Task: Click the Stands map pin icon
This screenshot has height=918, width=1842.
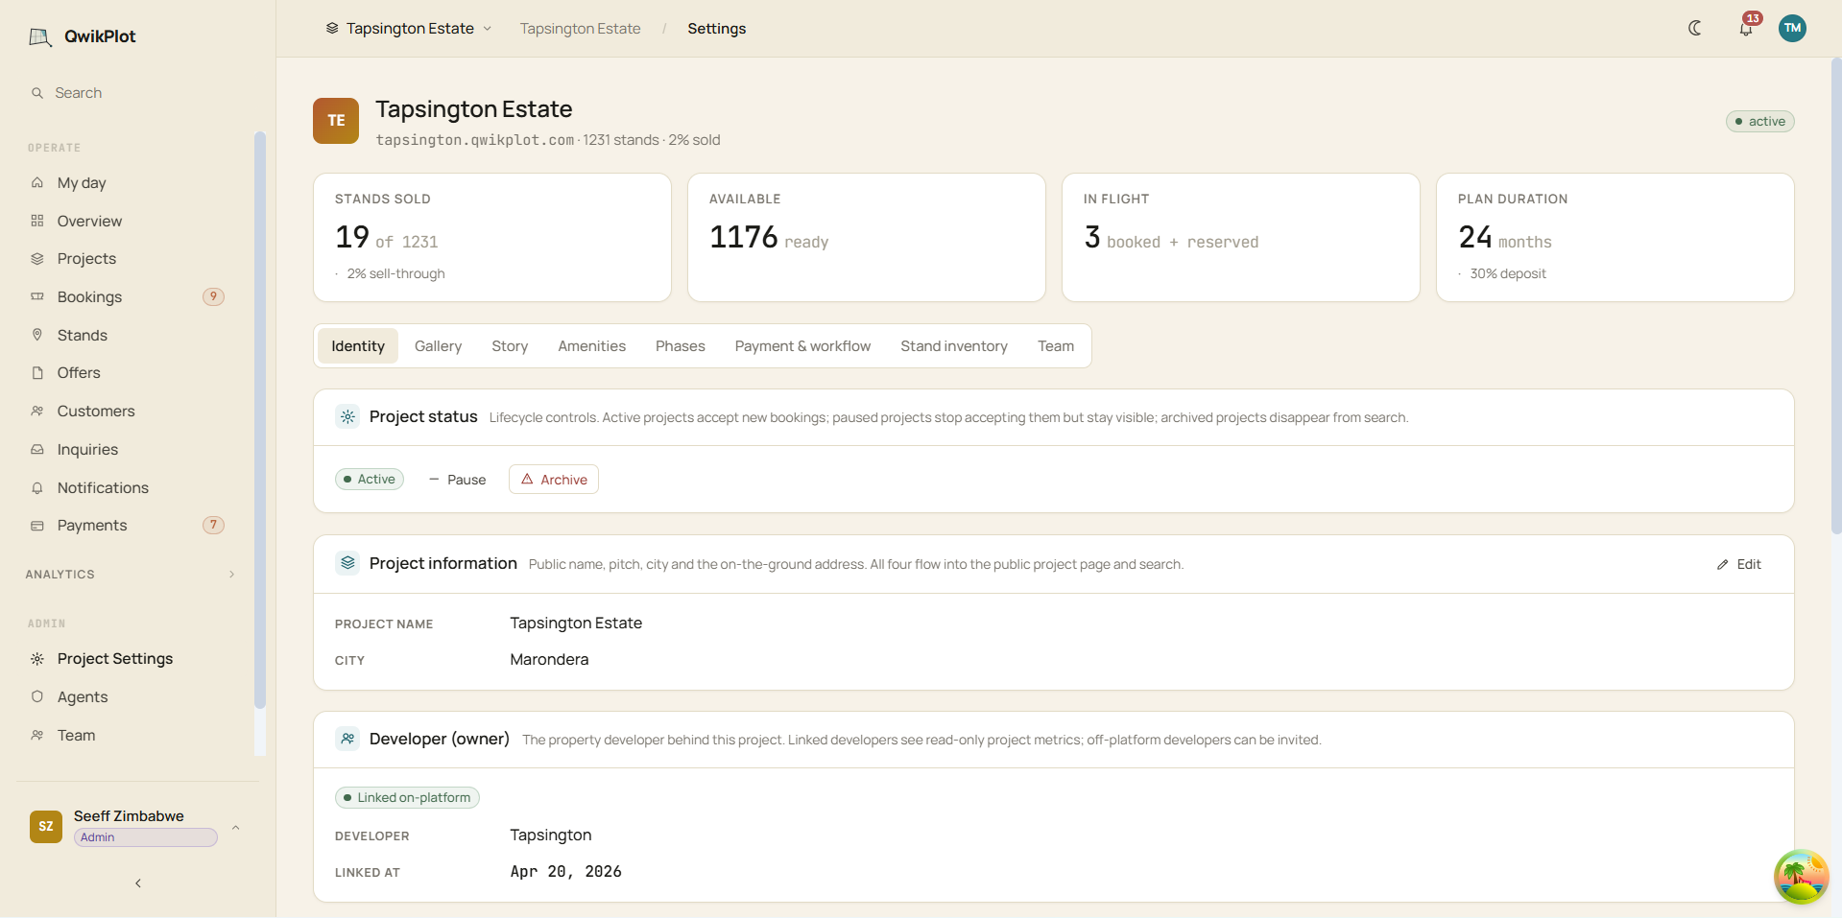Action: point(37,335)
